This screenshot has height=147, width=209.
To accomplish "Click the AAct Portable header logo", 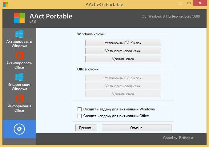I will coord(19,18).
